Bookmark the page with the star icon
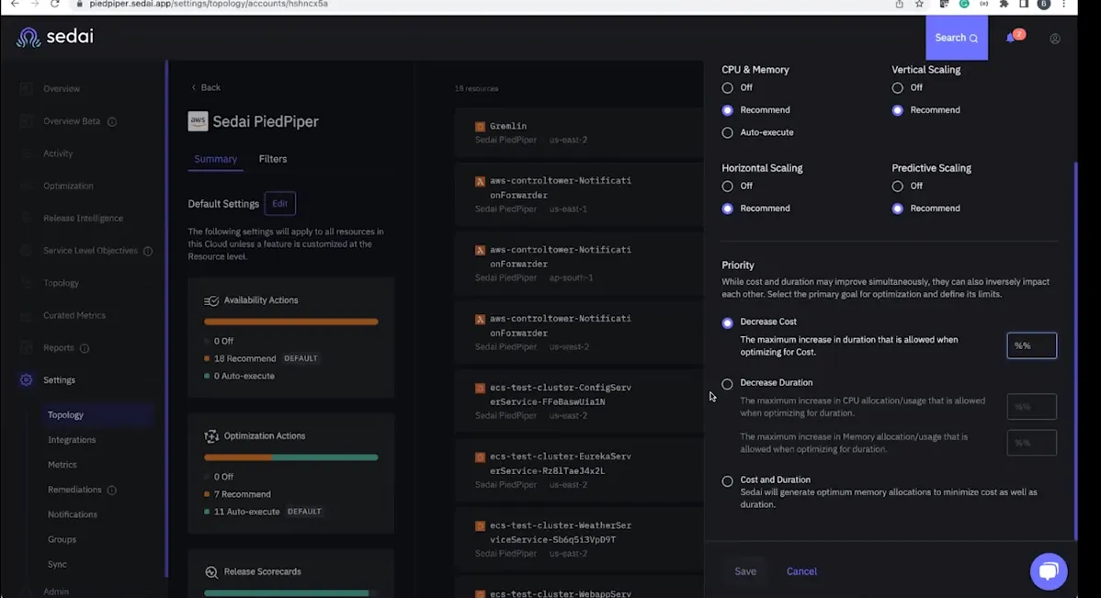 (x=919, y=5)
